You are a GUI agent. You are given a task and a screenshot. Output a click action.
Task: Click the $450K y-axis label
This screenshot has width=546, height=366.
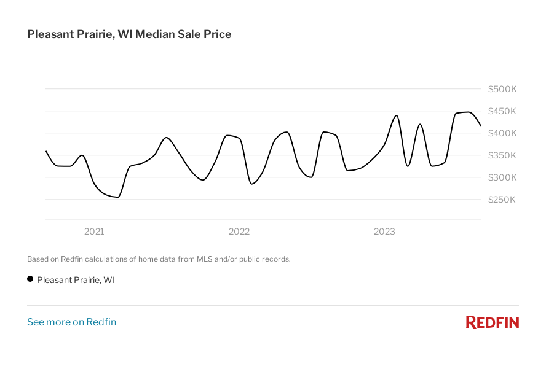[502, 111]
